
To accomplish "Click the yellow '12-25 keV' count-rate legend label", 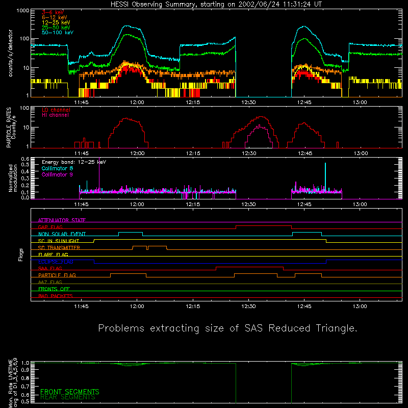I will point(56,22).
